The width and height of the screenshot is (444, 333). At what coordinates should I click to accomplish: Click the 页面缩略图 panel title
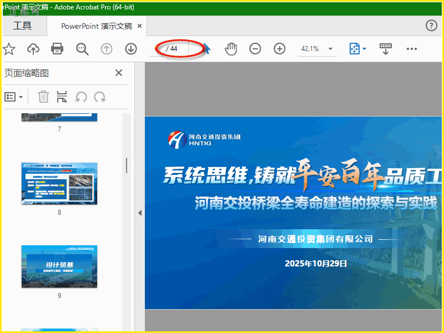point(27,73)
